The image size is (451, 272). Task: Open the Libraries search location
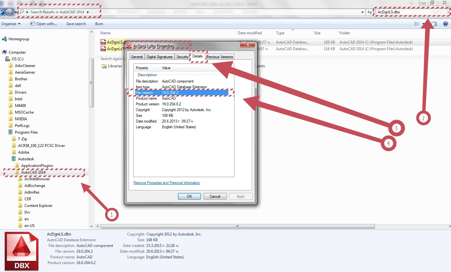[x=112, y=66]
